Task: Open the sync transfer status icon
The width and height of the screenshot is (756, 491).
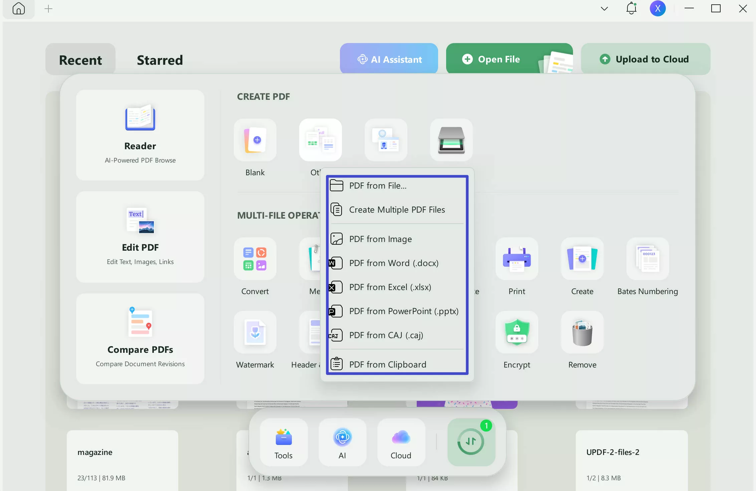Action: pyautogui.click(x=471, y=442)
